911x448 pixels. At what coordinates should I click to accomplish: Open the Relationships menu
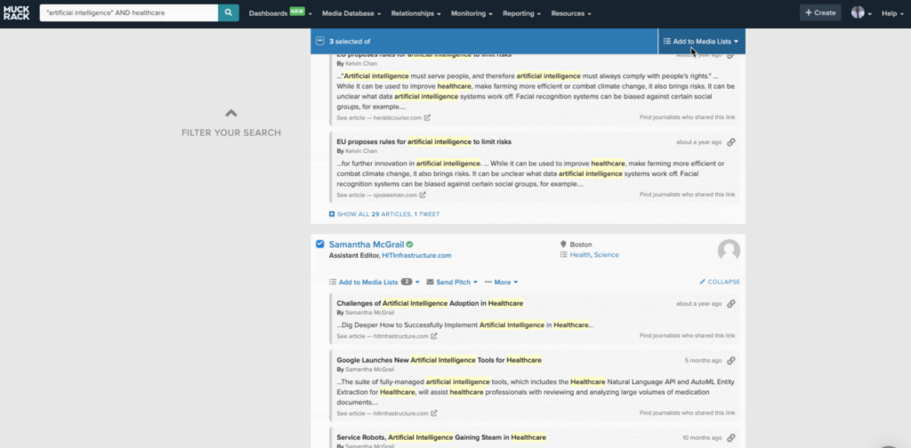click(x=416, y=13)
